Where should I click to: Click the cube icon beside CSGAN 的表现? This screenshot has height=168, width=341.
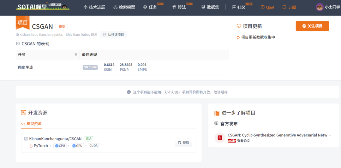pyautogui.click(x=18, y=44)
